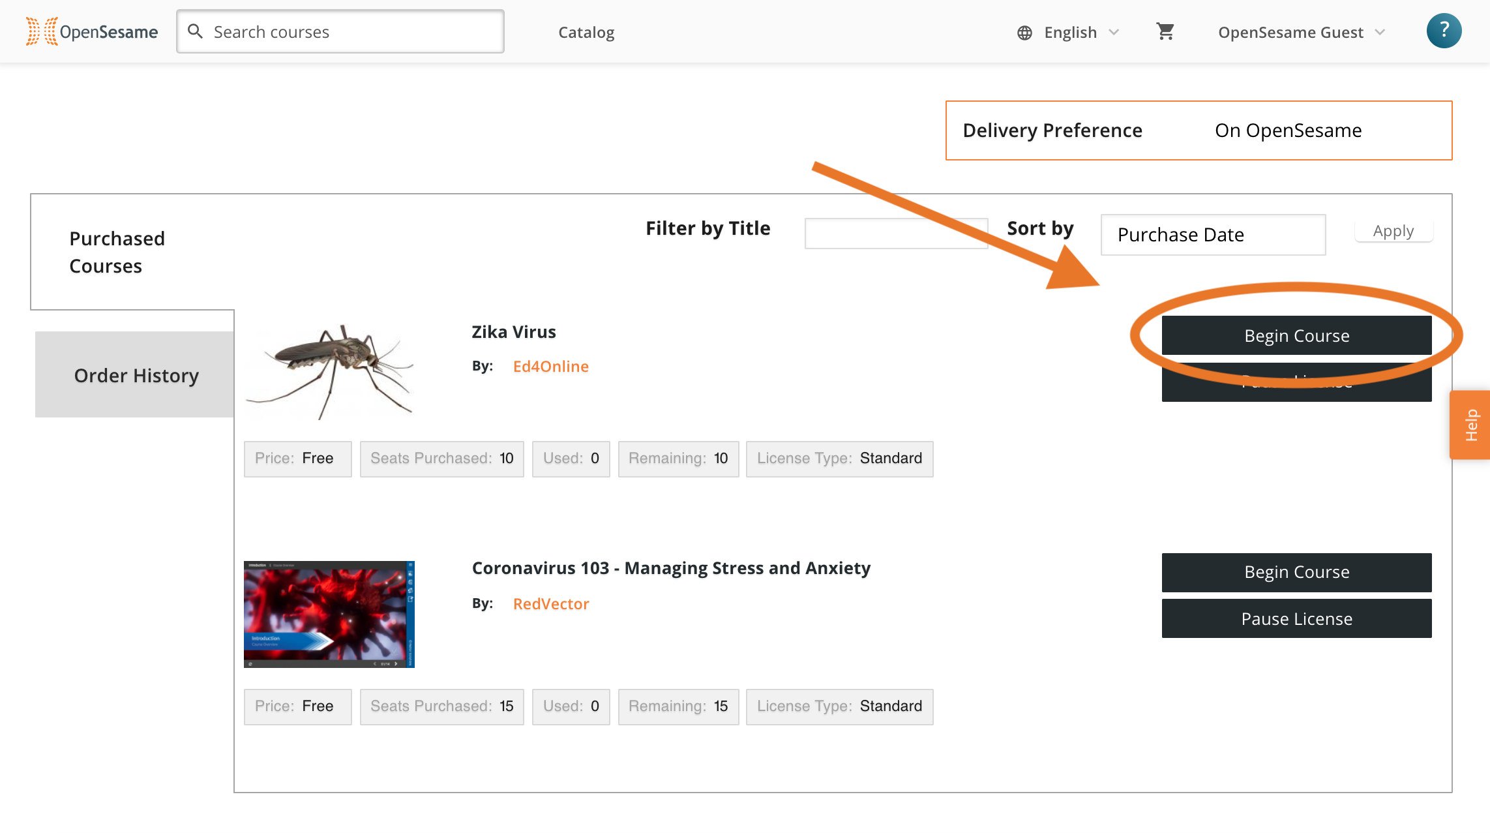Click the search magnifier icon
1490x833 pixels.
tap(195, 31)
